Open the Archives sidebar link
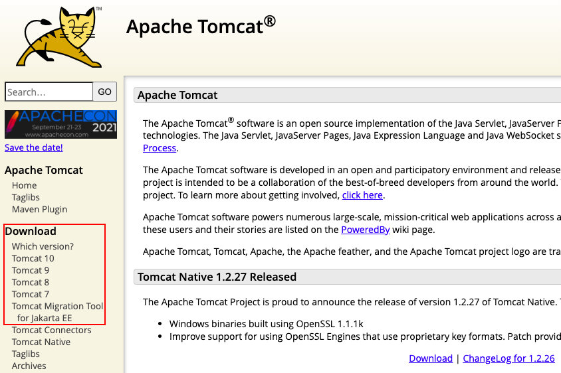 point(29,366)
